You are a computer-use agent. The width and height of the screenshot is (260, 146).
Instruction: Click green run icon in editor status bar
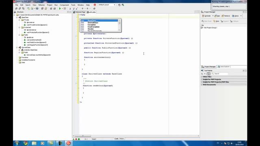pos(74,139)
